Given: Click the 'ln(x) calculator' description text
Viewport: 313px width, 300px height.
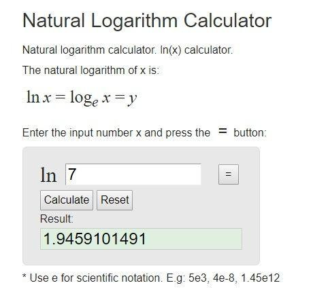Looking at the screenshot, I should pyautogui.click(x=197, y=50).
